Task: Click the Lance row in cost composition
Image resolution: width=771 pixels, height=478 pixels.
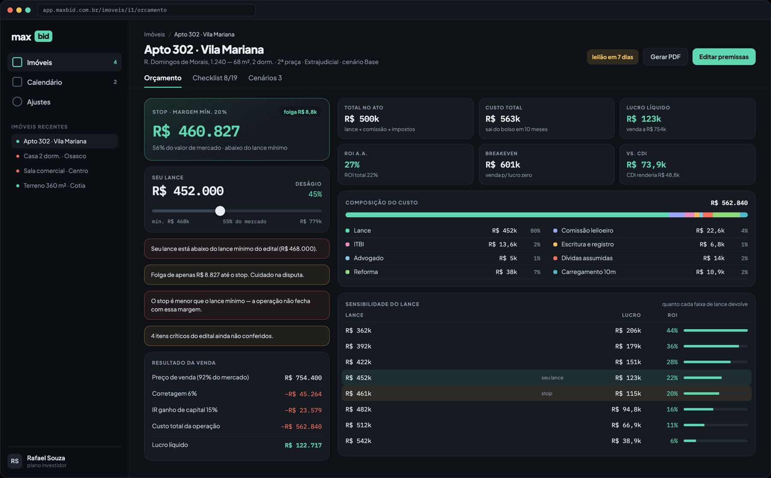Action: [443, 230]
